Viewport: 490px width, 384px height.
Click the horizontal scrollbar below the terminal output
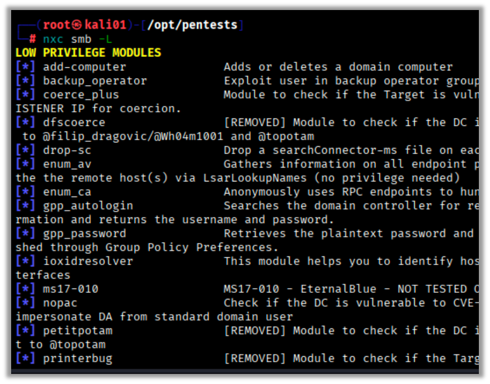coord(245,371)
